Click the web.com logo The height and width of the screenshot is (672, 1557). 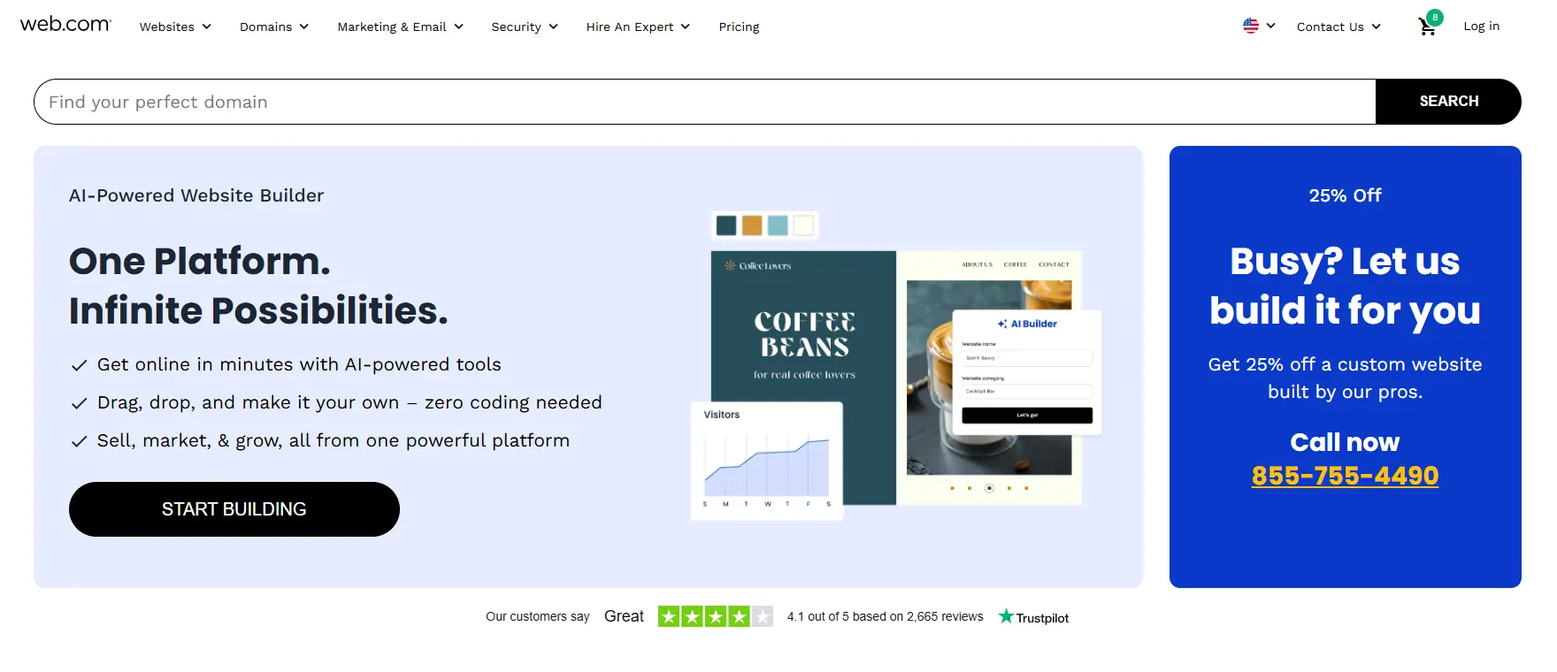[65, 25]
